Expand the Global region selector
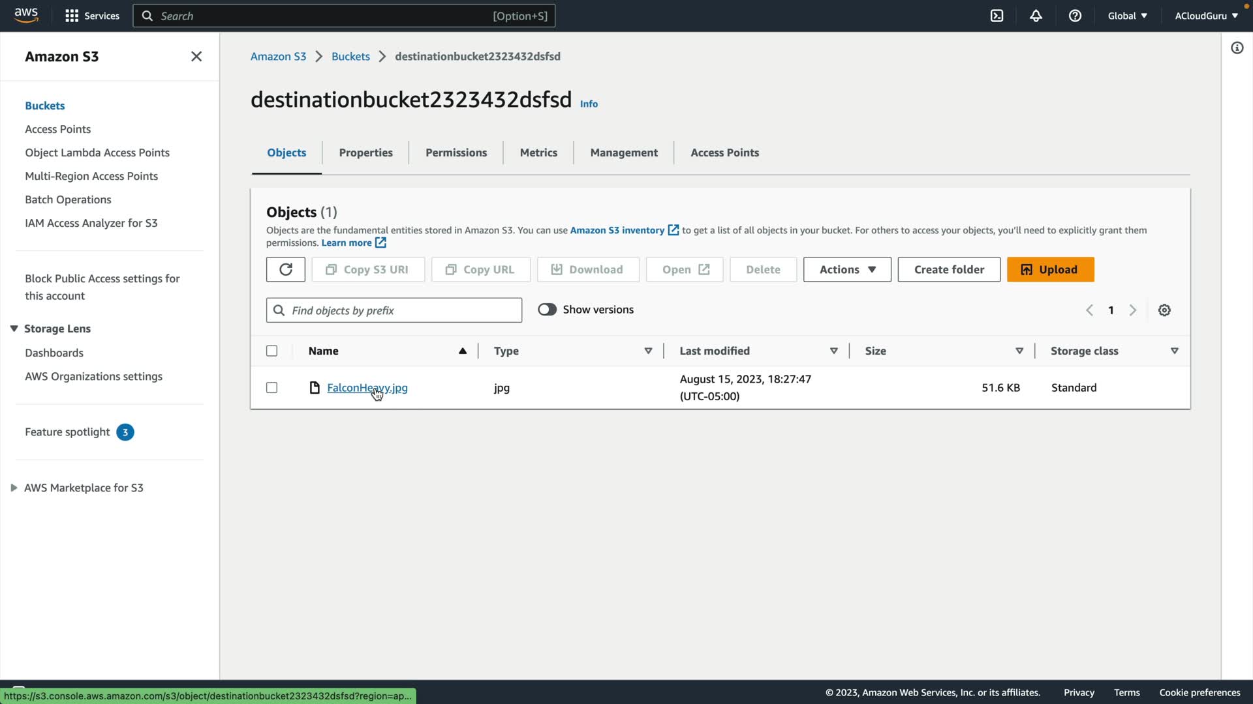 [x=1127, y=16]
